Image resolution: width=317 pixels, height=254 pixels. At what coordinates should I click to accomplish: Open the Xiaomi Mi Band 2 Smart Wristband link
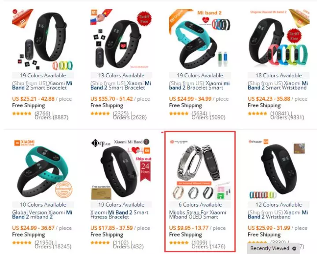(x=278, y=86)
